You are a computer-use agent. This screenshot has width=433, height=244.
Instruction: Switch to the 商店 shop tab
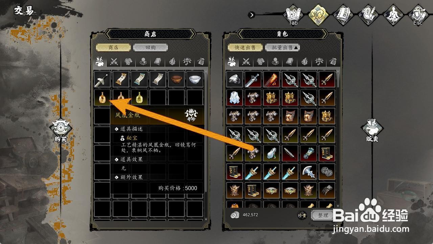(x=113, y=47)
